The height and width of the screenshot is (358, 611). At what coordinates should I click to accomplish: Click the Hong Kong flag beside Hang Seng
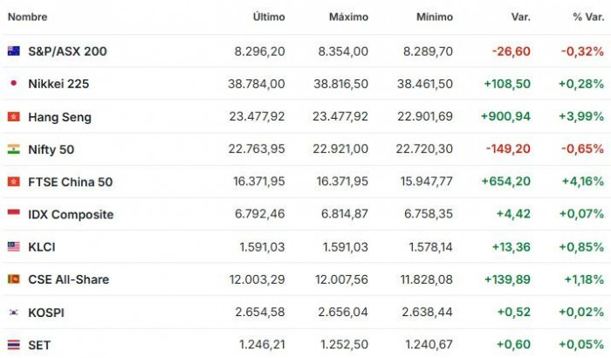(14, 116)
